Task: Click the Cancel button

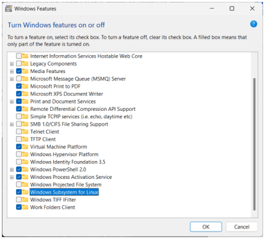Action: click(241, 227)
